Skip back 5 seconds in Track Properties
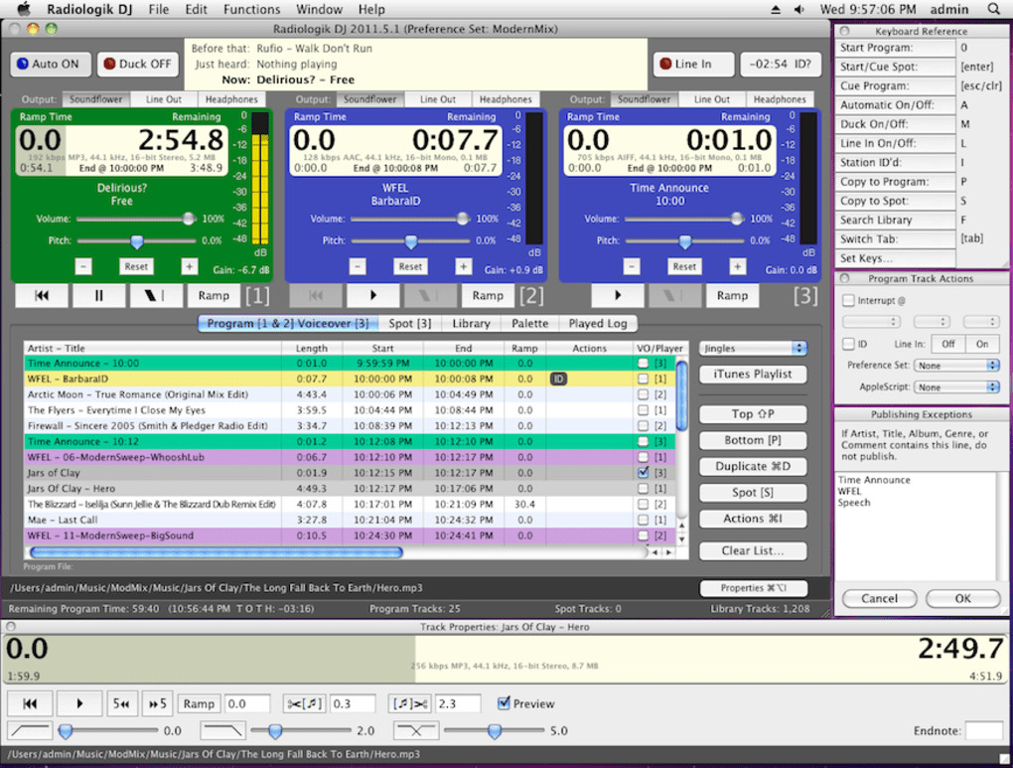Image resolution: width=1013 pixels, height=768 pixels. pyautogui.click(x=121, y=703)
